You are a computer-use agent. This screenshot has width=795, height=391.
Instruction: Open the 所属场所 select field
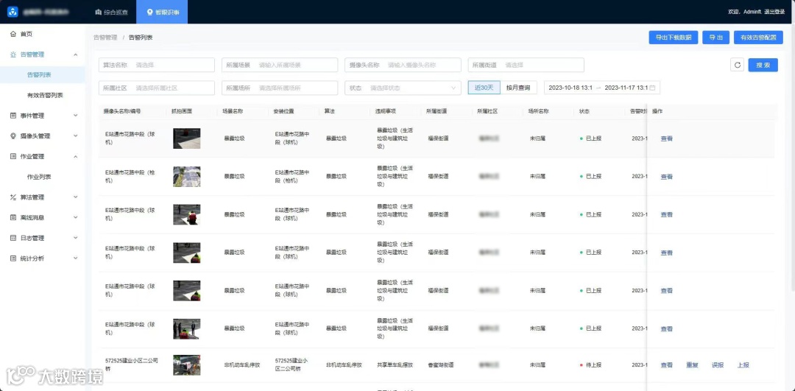pos(280,88)
